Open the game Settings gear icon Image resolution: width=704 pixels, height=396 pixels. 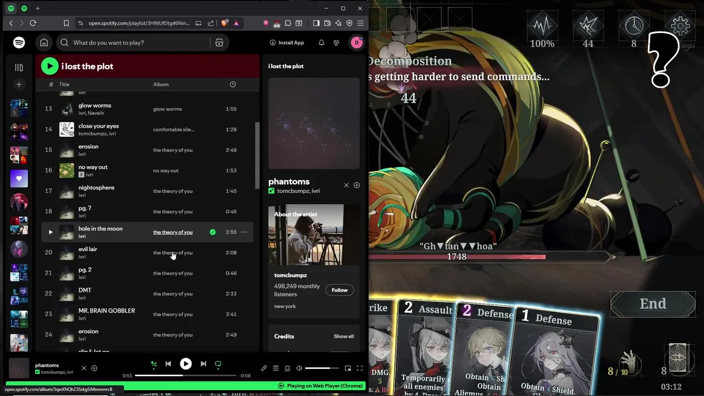point(680,26)
